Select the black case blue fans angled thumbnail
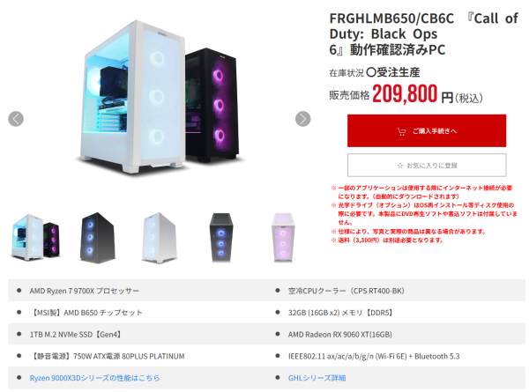 click(x=98, y=238)
